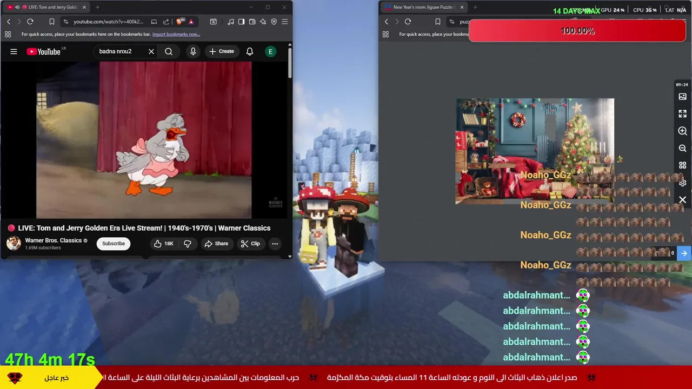Click the Tom and Jerry video player
This screenshot has height=389, width=692.
(x=144, y=140)
